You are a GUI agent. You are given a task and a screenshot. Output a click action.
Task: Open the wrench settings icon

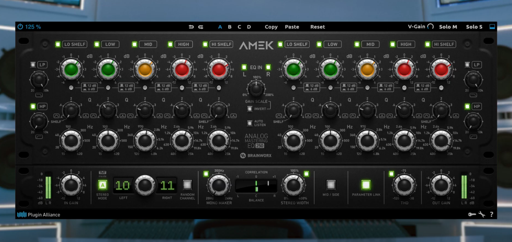(x=482, y=215)
